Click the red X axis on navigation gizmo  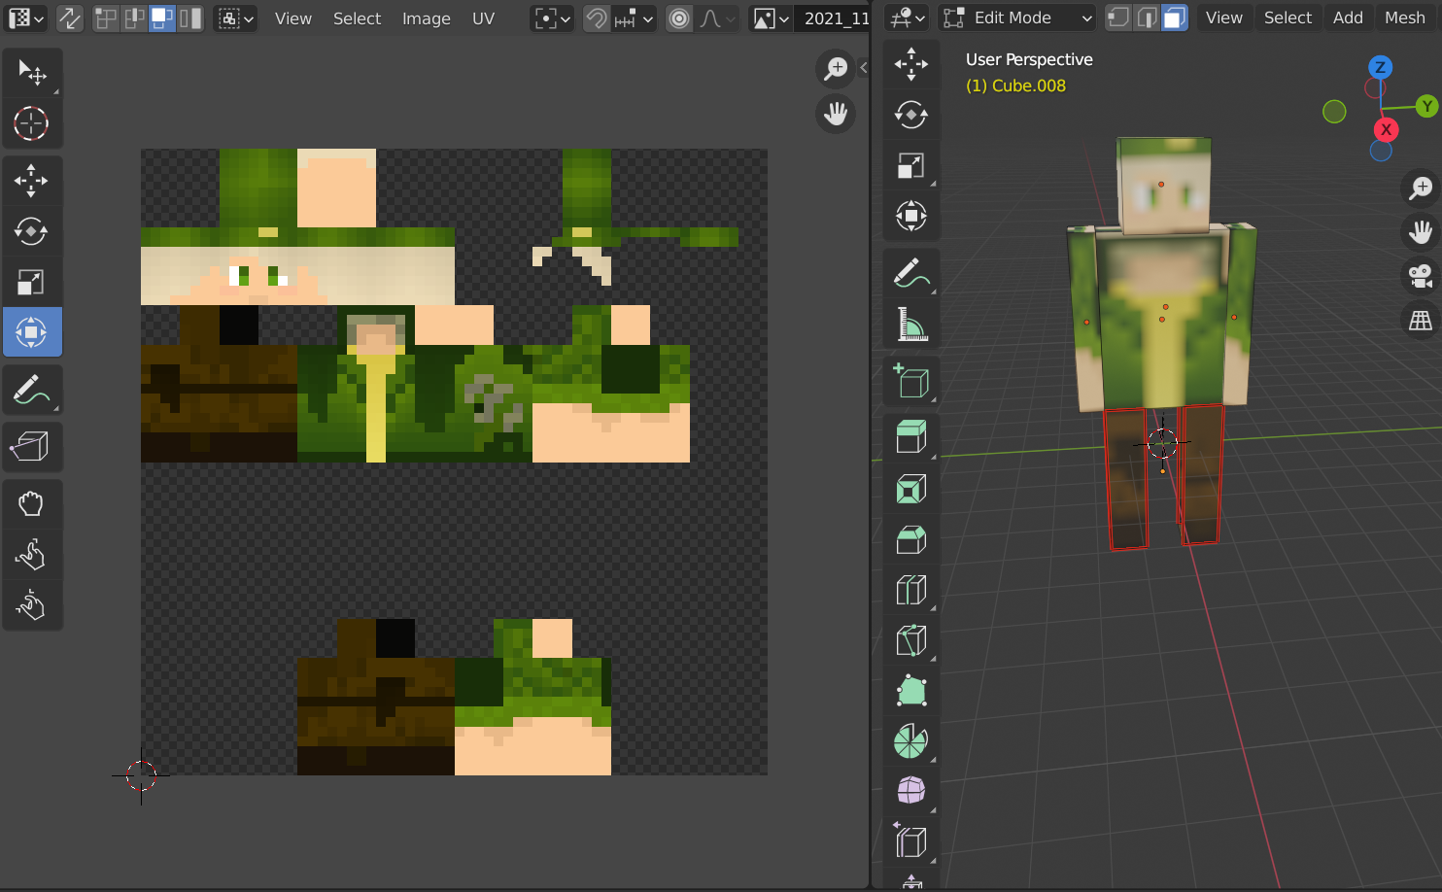pos(1386,129)
